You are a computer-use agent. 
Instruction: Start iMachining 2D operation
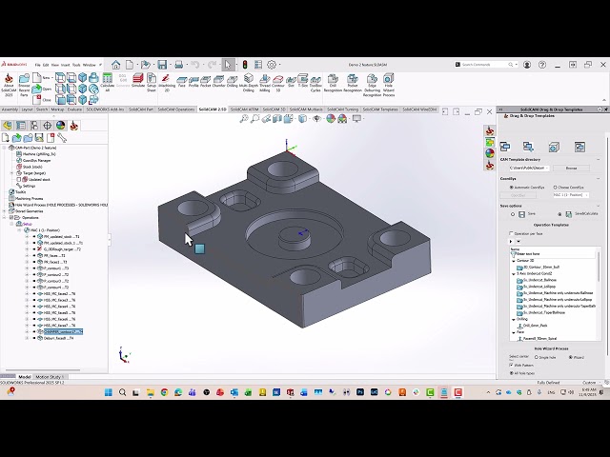coord(167,83)
